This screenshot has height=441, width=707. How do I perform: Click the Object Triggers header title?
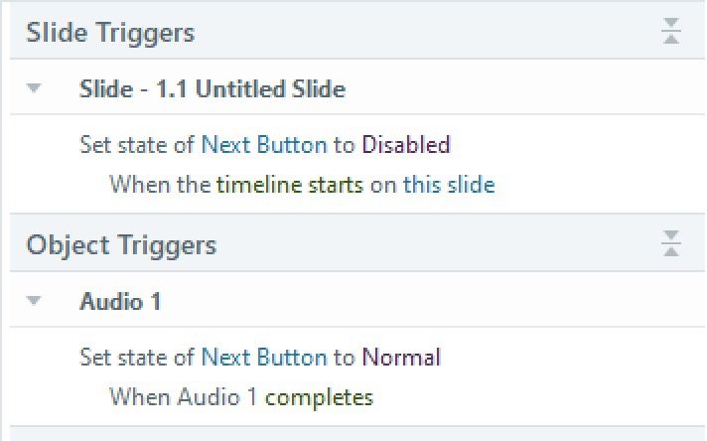point(121,244)
